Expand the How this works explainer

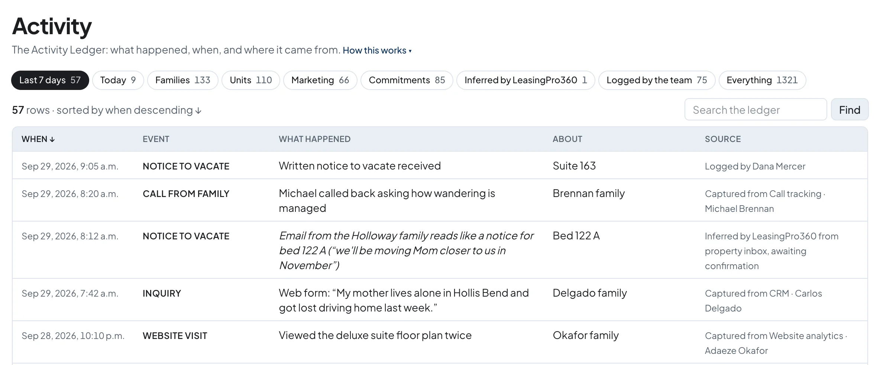(x=377, y=50)
